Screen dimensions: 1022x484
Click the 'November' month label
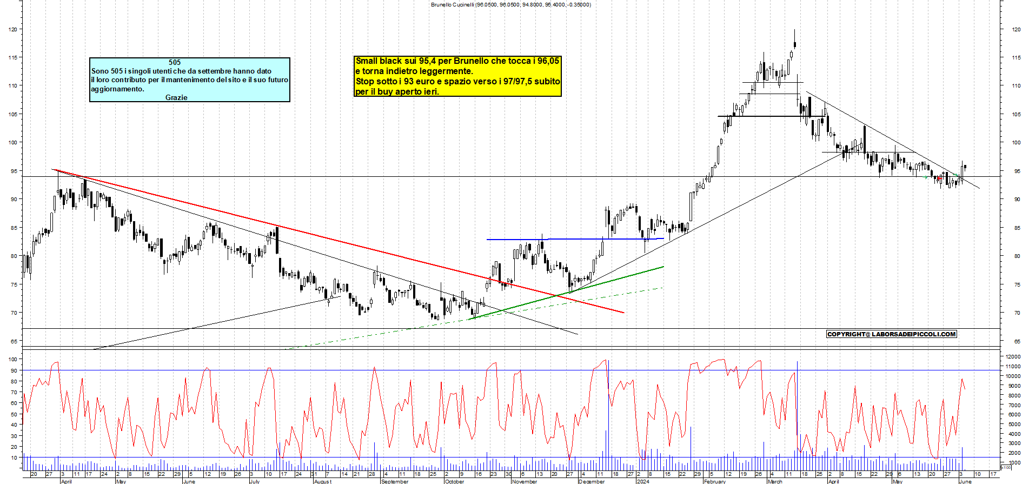pyautogui.click(x=525, y=481)
